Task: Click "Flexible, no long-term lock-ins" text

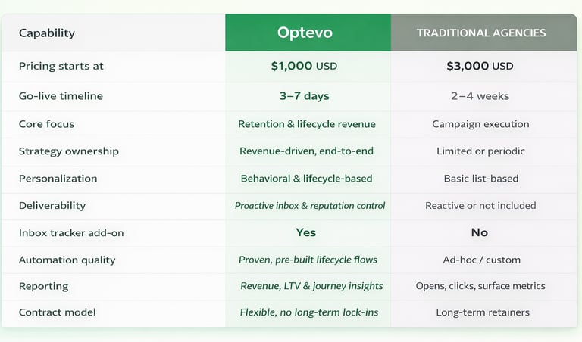Action: 308,312
